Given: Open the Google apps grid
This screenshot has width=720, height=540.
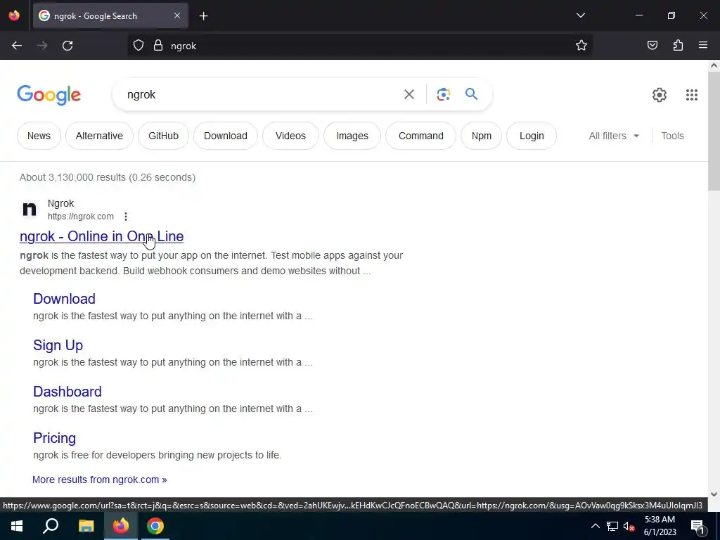Looking at the screenshot, I should point(692,95).
